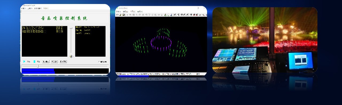Viewport: 342px width, 105px height.
Task: Select the first yellow song row in playlist
Action: point(43,27)
